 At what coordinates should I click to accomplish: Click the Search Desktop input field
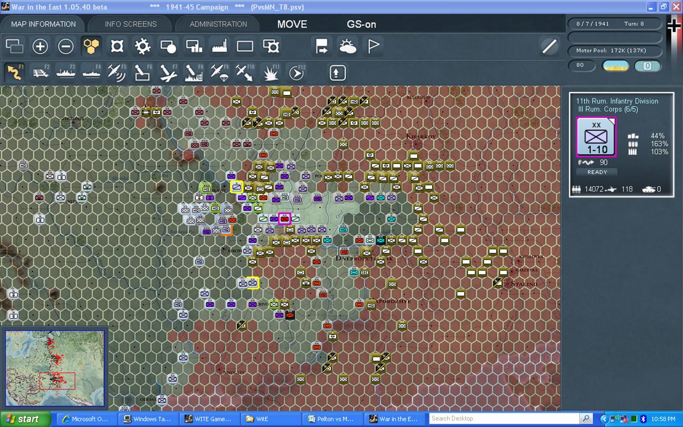[504, 418]
